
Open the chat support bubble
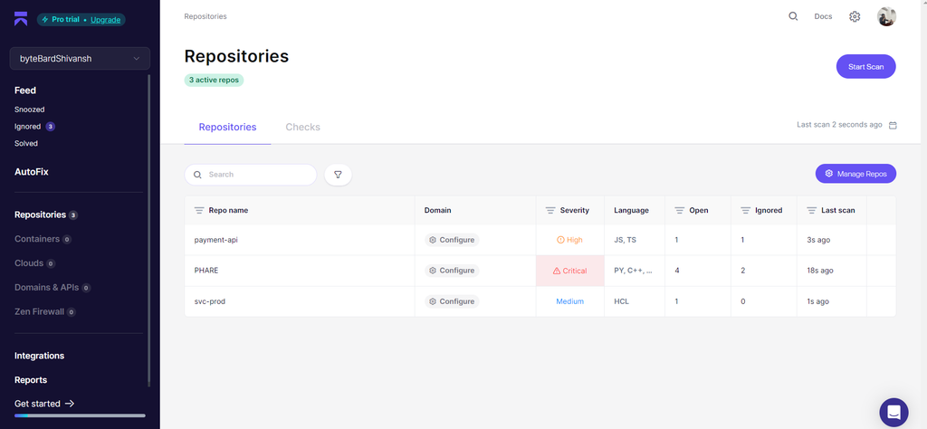click(894, 412)
